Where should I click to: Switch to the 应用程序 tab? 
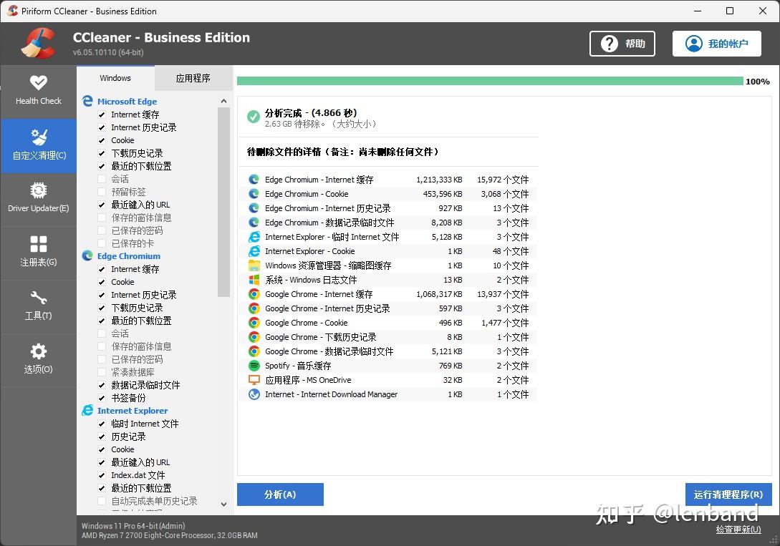[193, 78]
